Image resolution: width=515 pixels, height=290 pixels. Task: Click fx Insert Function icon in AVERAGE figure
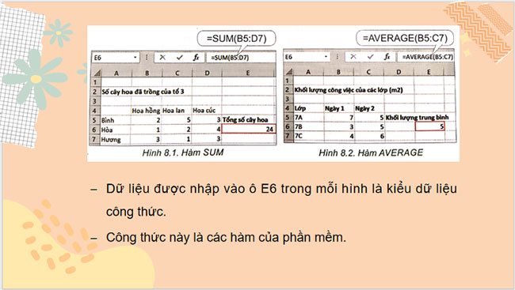tap(387, 57)
